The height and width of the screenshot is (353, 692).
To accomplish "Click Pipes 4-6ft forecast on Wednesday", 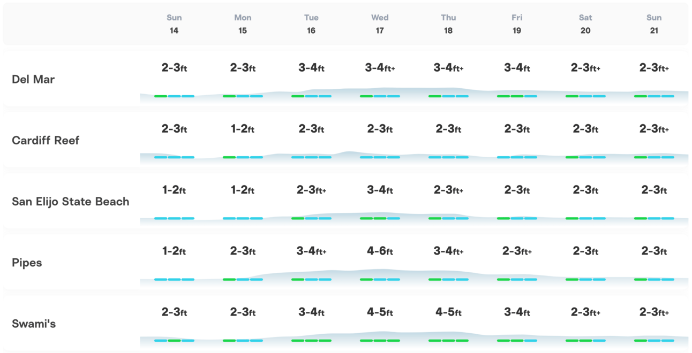I will 380,251.
